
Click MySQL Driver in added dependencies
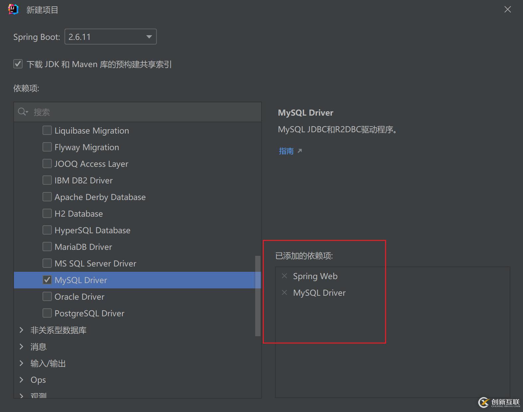pos(319,293)
